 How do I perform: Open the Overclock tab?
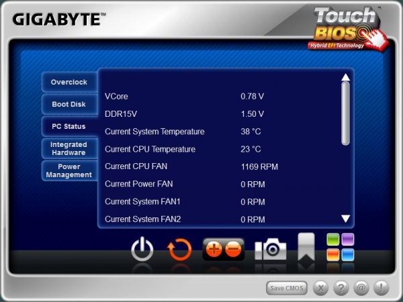[x=69, y=82]
